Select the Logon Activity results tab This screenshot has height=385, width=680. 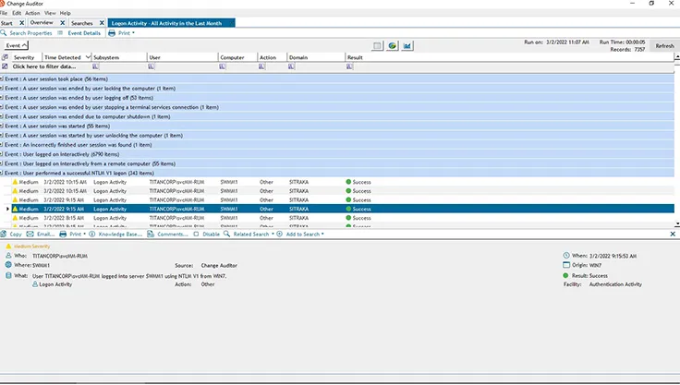[171, 23]
